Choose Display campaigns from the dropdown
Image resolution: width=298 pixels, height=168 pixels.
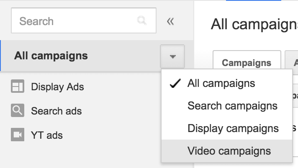233,128
